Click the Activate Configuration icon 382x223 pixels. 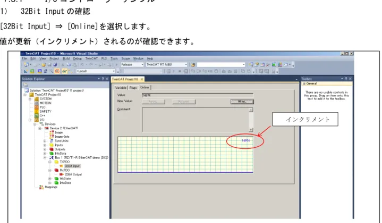pos(26,71)
